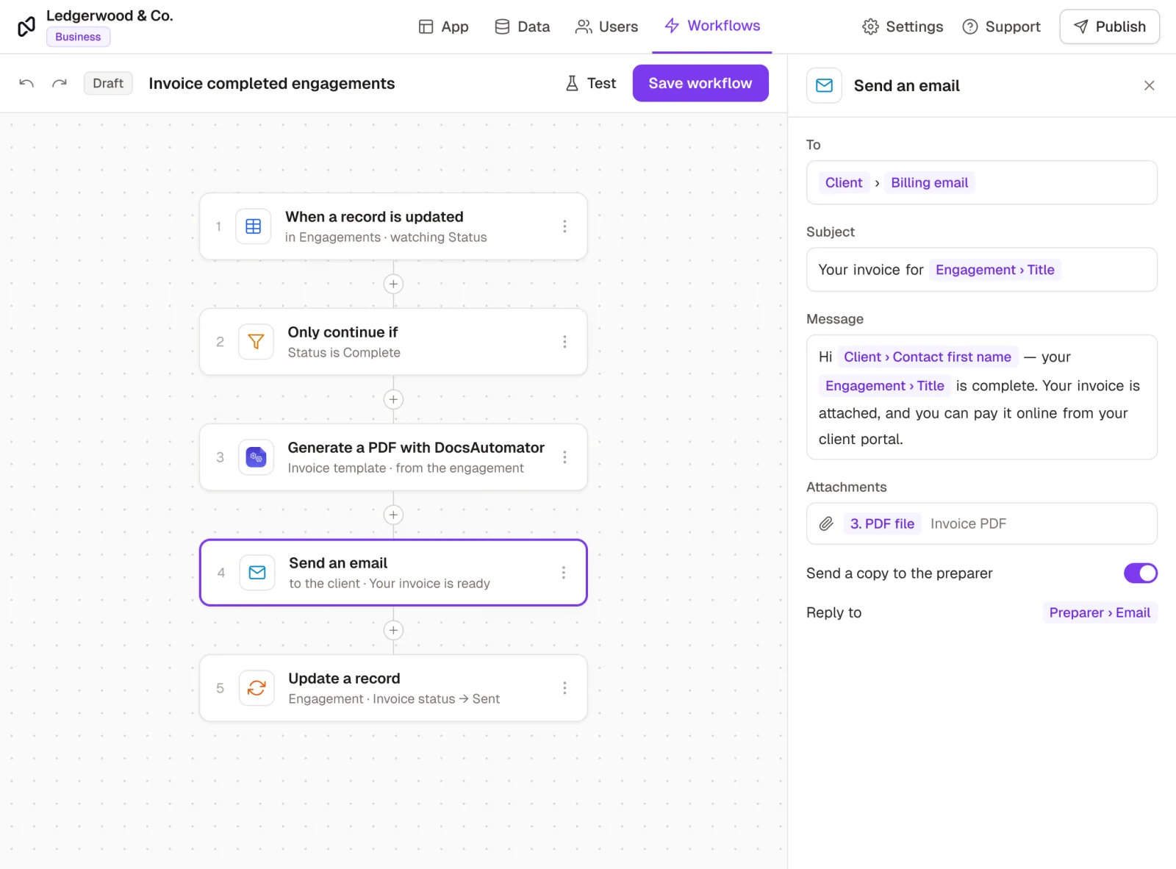
Task: Click Save workflow
Action: (x=700, y=83)
